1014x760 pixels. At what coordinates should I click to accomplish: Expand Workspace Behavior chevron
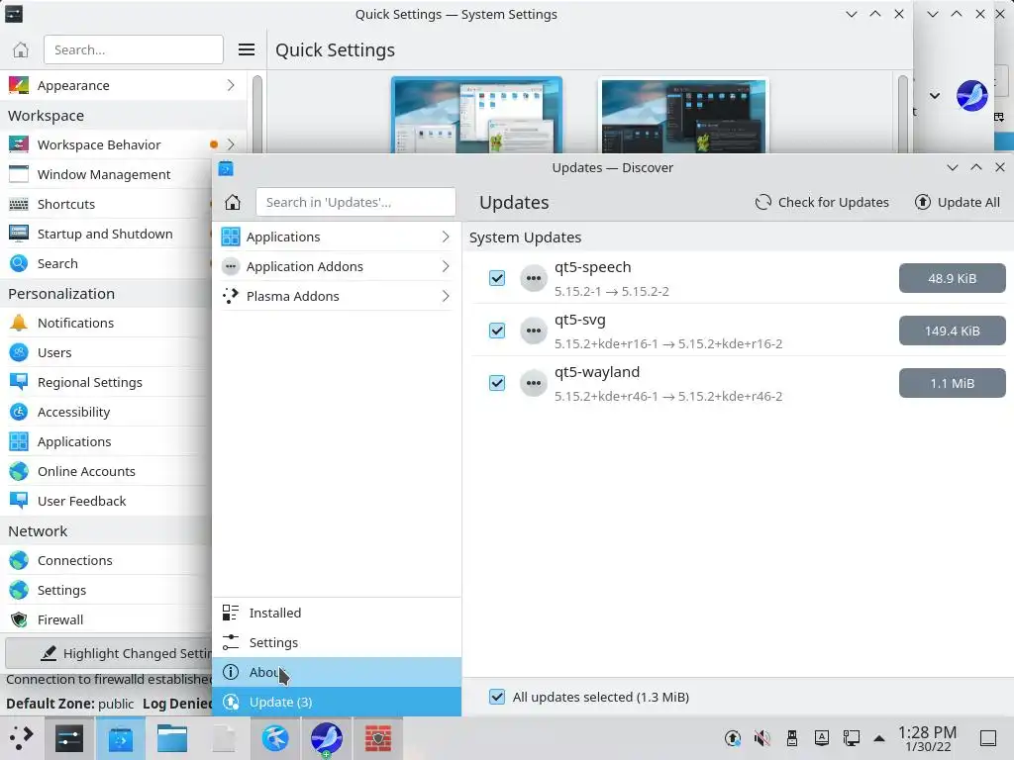tap(231, 144)
